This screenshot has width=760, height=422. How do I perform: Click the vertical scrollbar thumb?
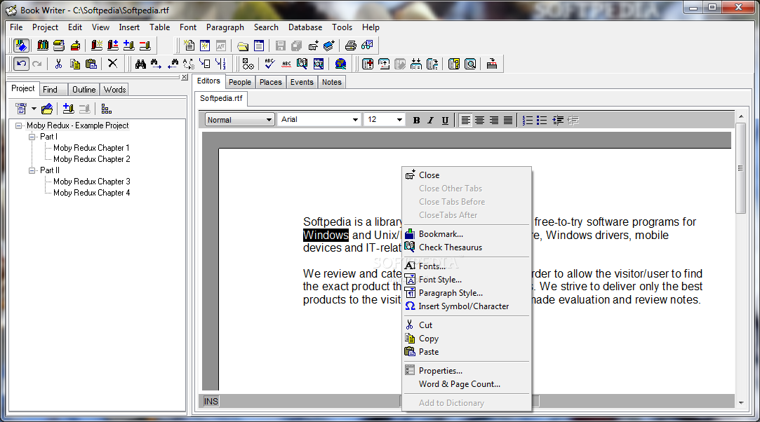[740, 168]
